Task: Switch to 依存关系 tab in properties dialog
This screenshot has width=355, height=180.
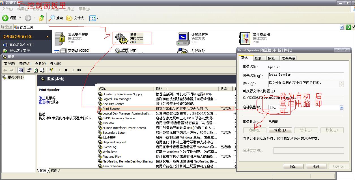Action: pos(288,58)
